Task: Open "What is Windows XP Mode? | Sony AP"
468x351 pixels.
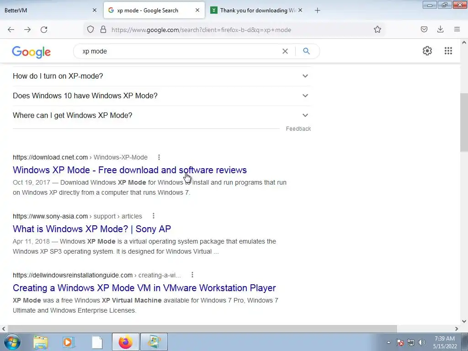Action: pyautogui.click(x=92, y=229)
